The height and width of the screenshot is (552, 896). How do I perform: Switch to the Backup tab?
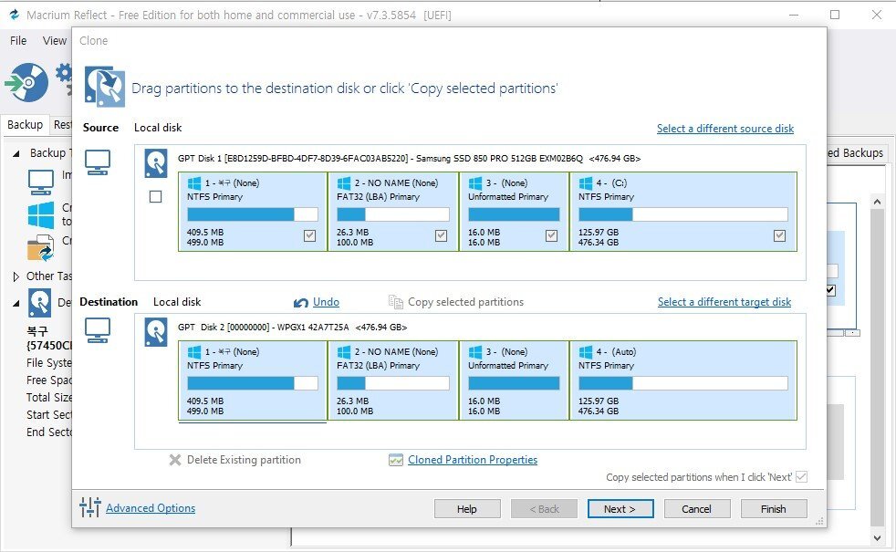click(26, 125)
